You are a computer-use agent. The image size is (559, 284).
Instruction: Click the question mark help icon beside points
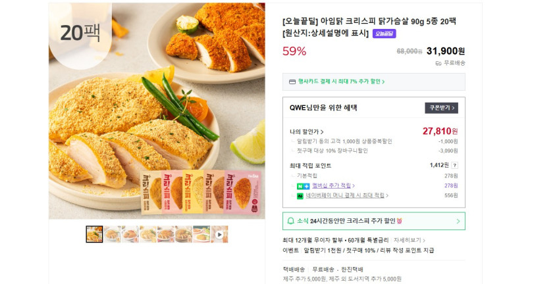point(454,166)
